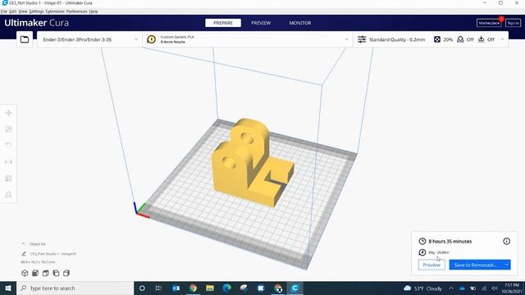Switch to top view cube icon
525x295 pixels.
point(46,273)
